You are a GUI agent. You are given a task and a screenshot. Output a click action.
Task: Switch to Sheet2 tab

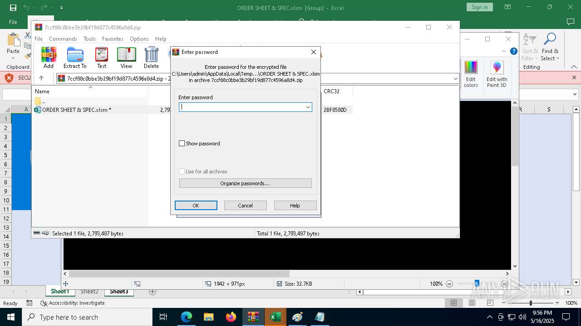click(x=89, y=292)
